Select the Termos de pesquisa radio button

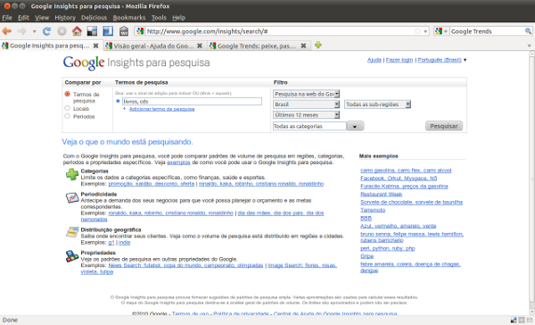pos(68,94)
